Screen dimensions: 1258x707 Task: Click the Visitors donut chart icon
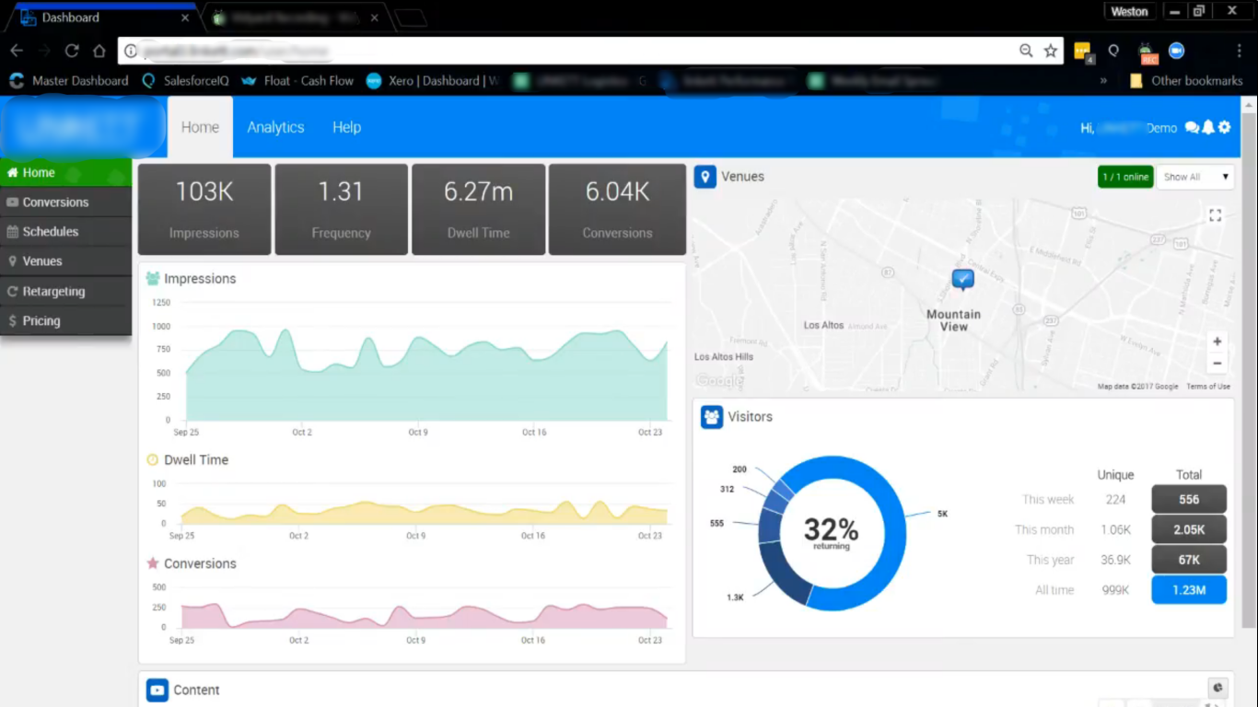click(x=711, y=416)
